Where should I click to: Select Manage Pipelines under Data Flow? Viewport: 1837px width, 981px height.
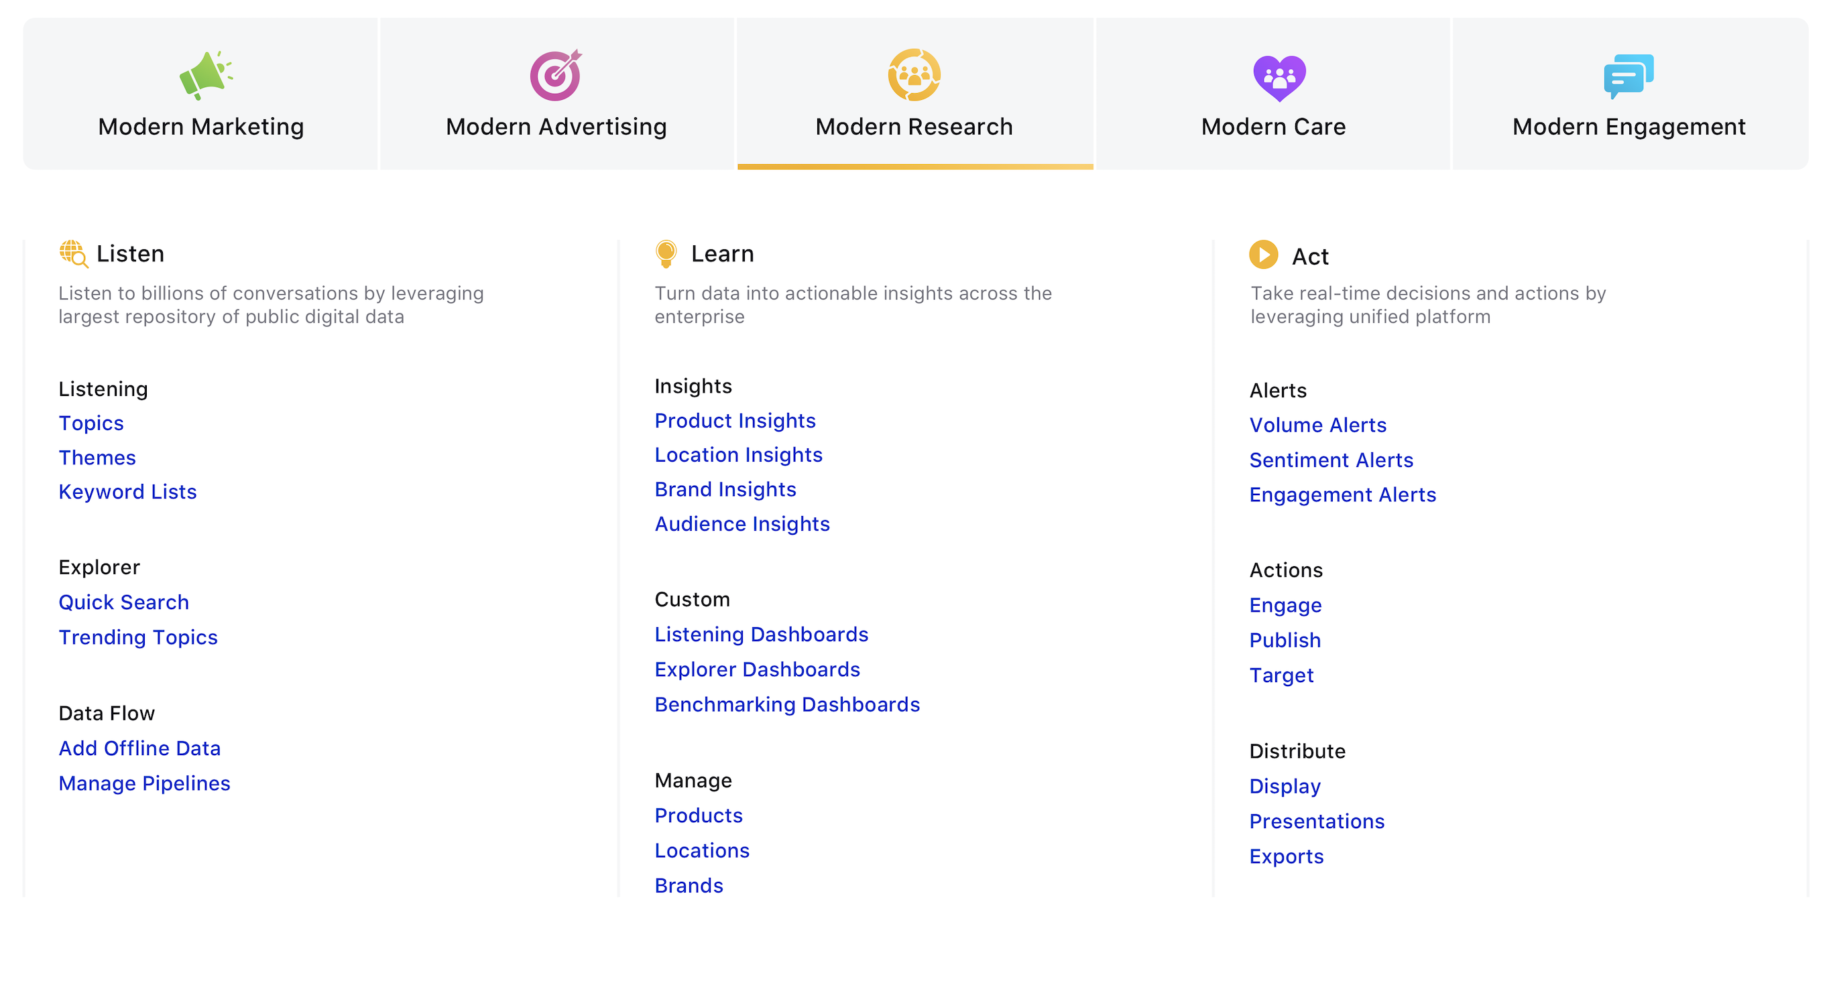click(145, 783)
